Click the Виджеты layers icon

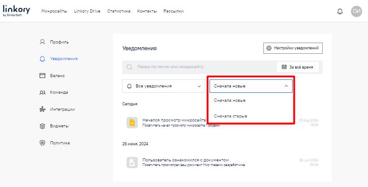click(42, 126)
